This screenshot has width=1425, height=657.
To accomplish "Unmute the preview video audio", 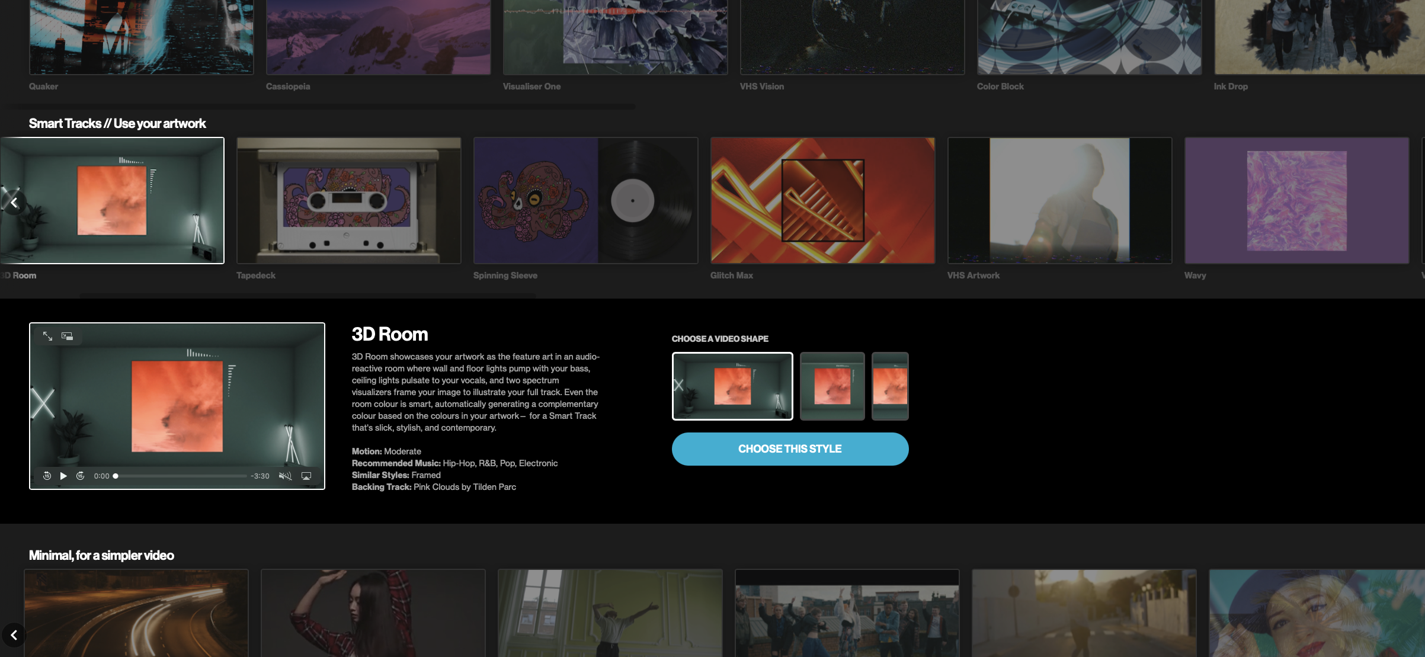I will (x=285, y=476).
